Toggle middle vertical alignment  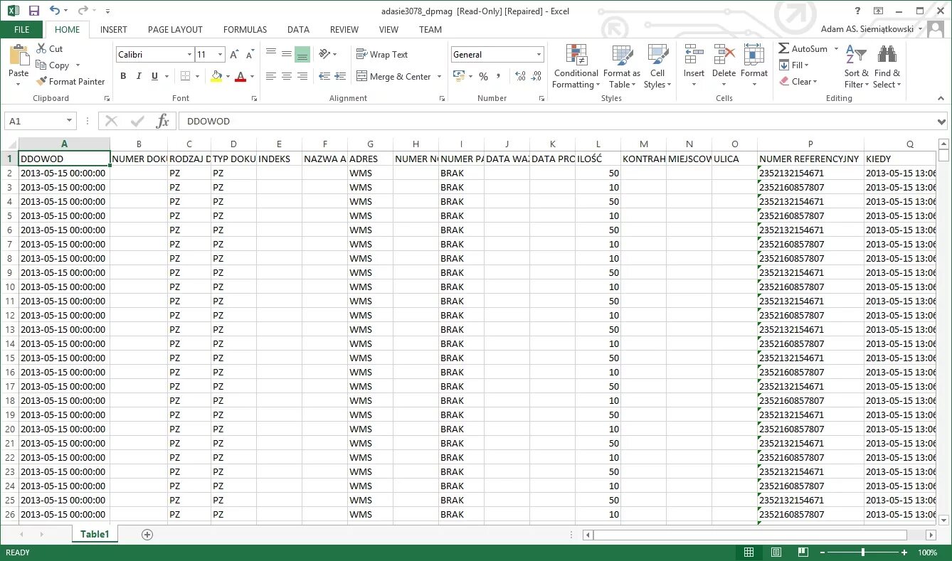point(286,55)
